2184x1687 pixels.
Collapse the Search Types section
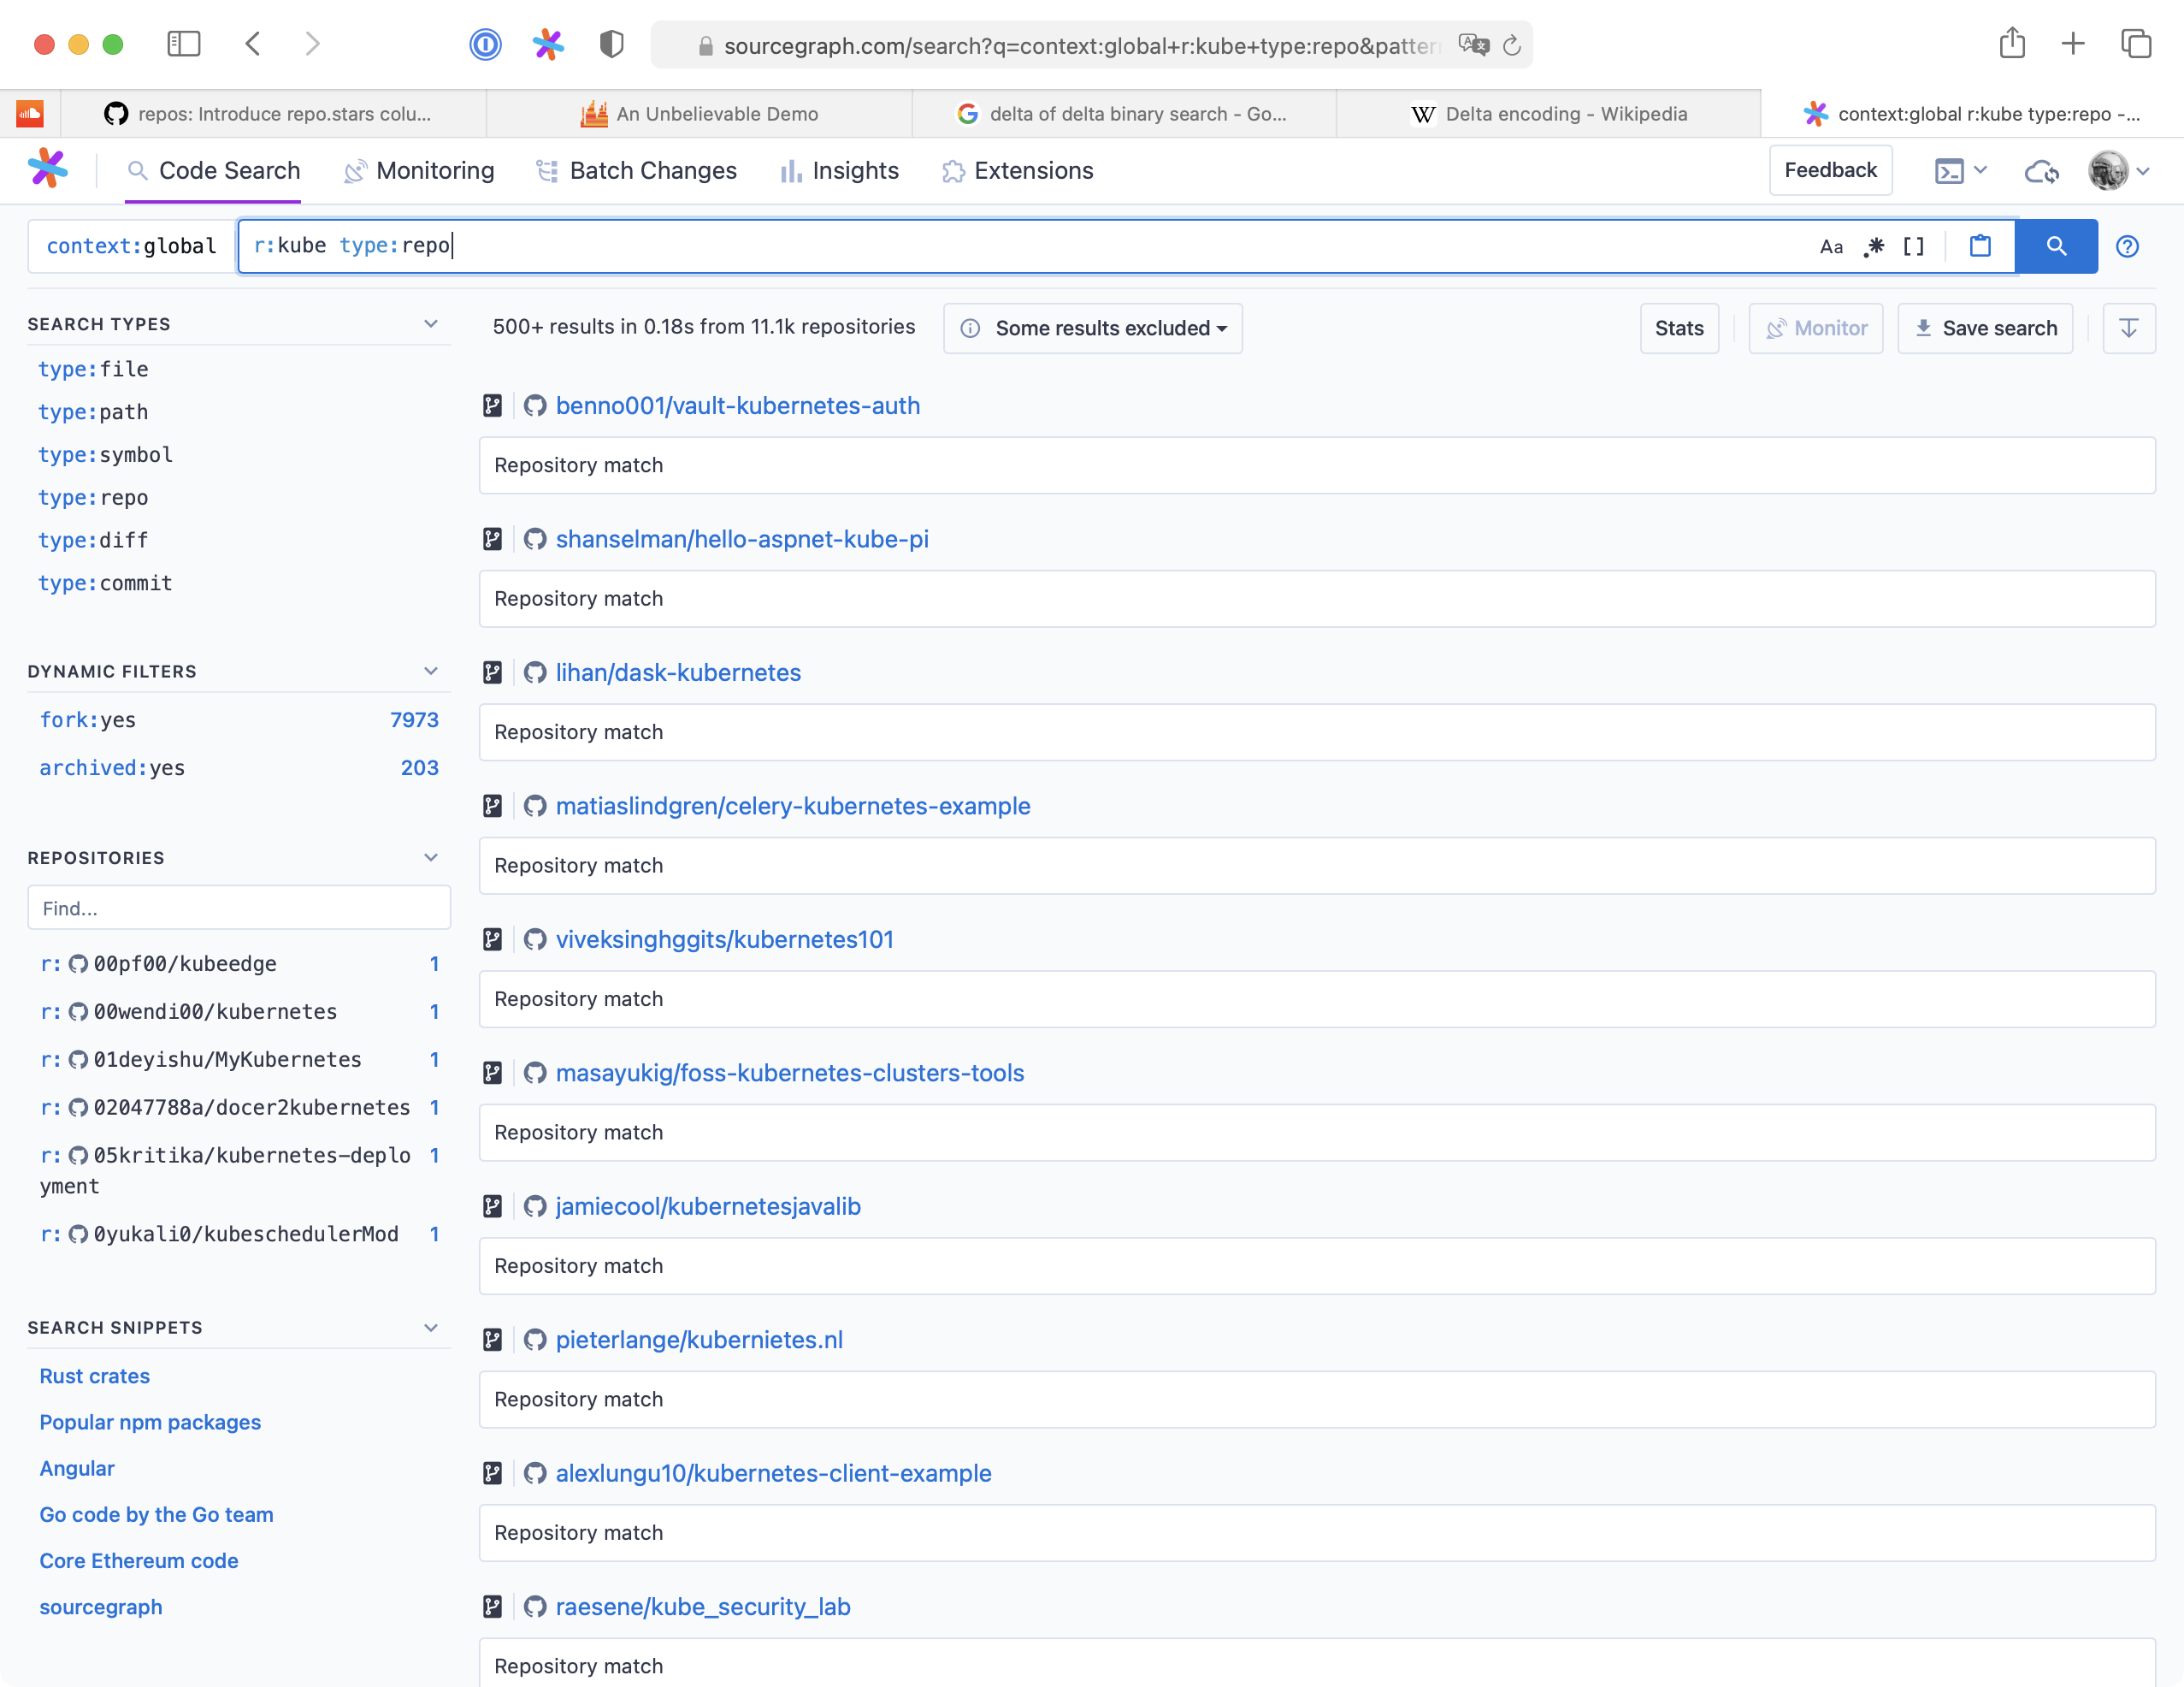tap(431, 323)
